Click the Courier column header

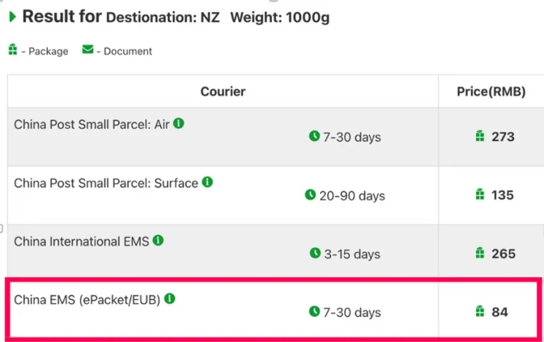pyautogui.click(x=222, y=91)
